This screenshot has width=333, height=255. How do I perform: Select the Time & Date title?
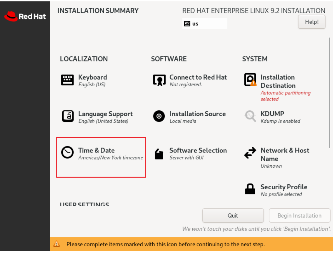(x=96, y=151)
